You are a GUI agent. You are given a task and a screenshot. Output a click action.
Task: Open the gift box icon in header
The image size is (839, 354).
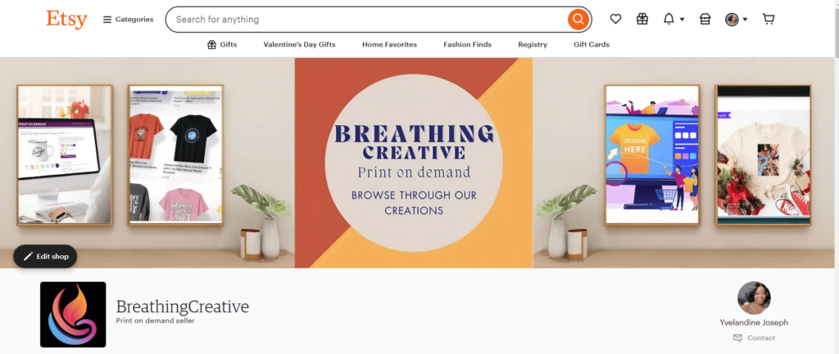[642, 20]
